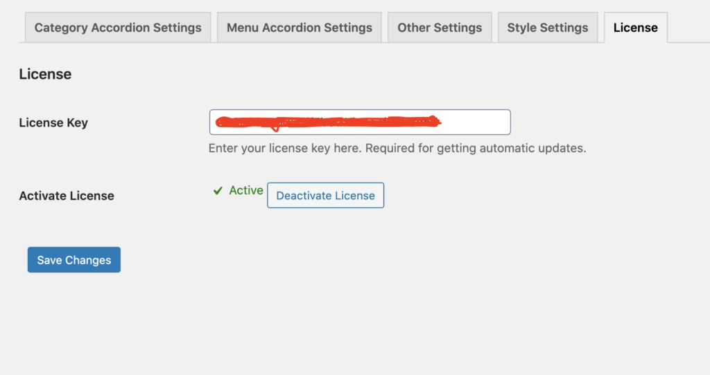Click the green Active checkmark icon
Viewport: 710px width, 375px height.
(x=218, y=191)
